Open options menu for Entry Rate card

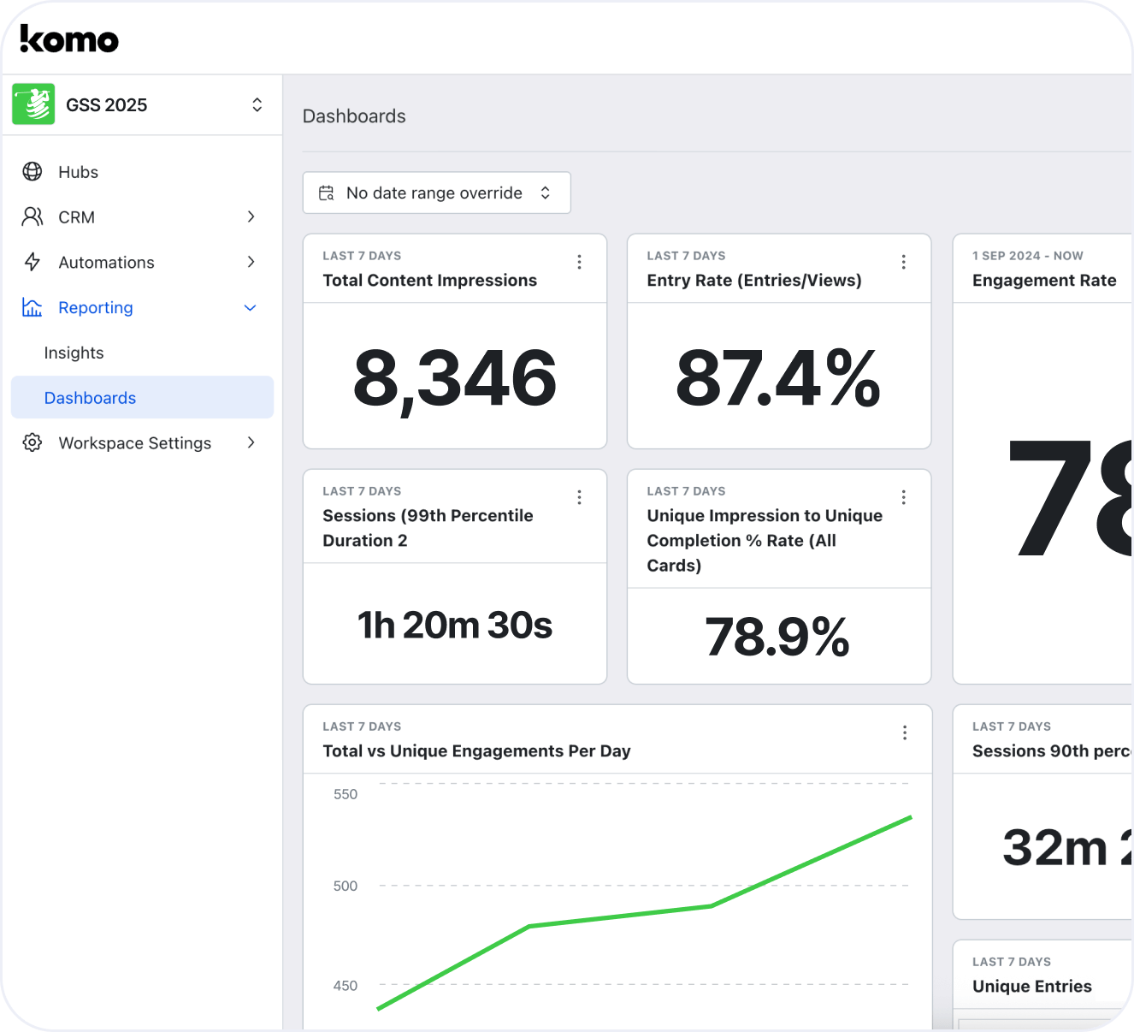[x=903, y=262]
